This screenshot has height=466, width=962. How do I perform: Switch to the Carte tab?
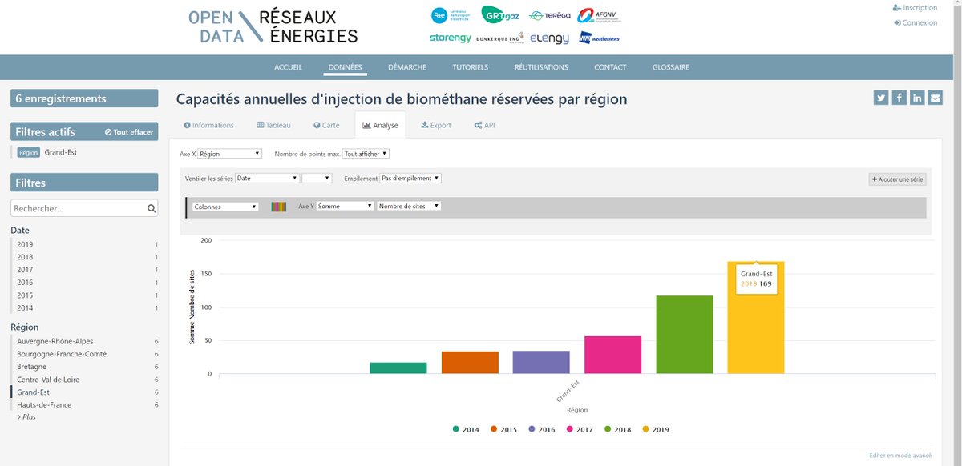[x=326, y=126]
